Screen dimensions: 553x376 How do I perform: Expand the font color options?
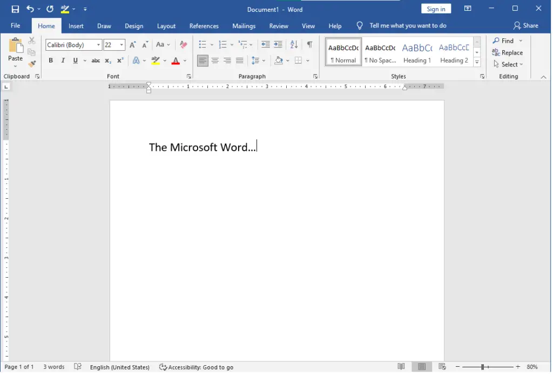pyautogui.click(x=184, y=61)
